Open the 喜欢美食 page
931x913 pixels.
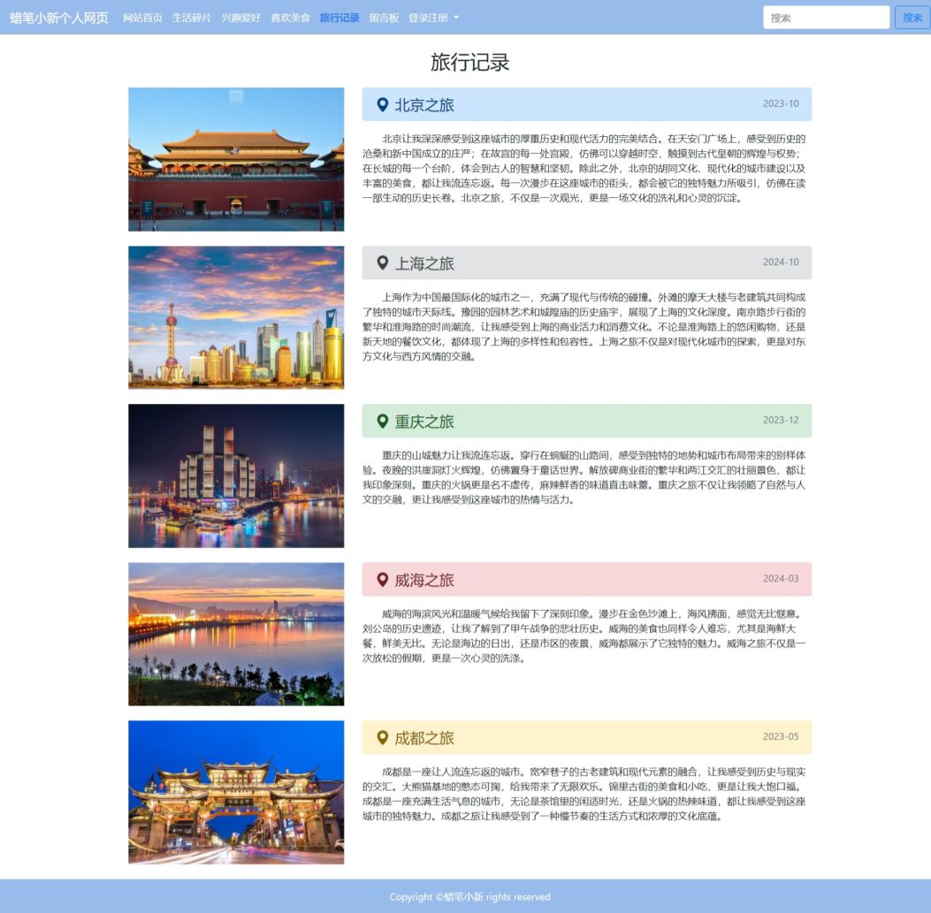[290, 18]
